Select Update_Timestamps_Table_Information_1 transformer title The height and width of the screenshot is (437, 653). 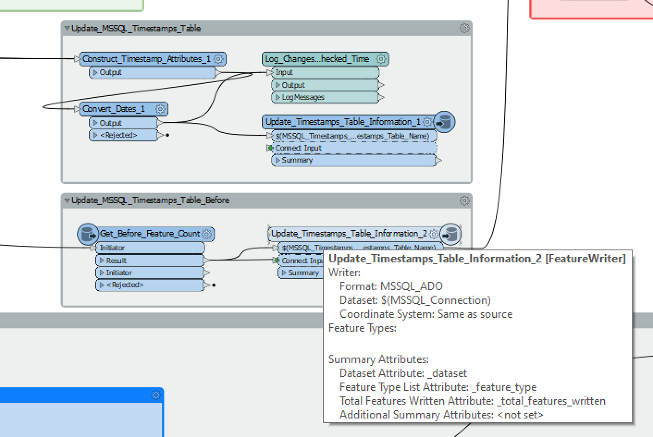(343, 122)
